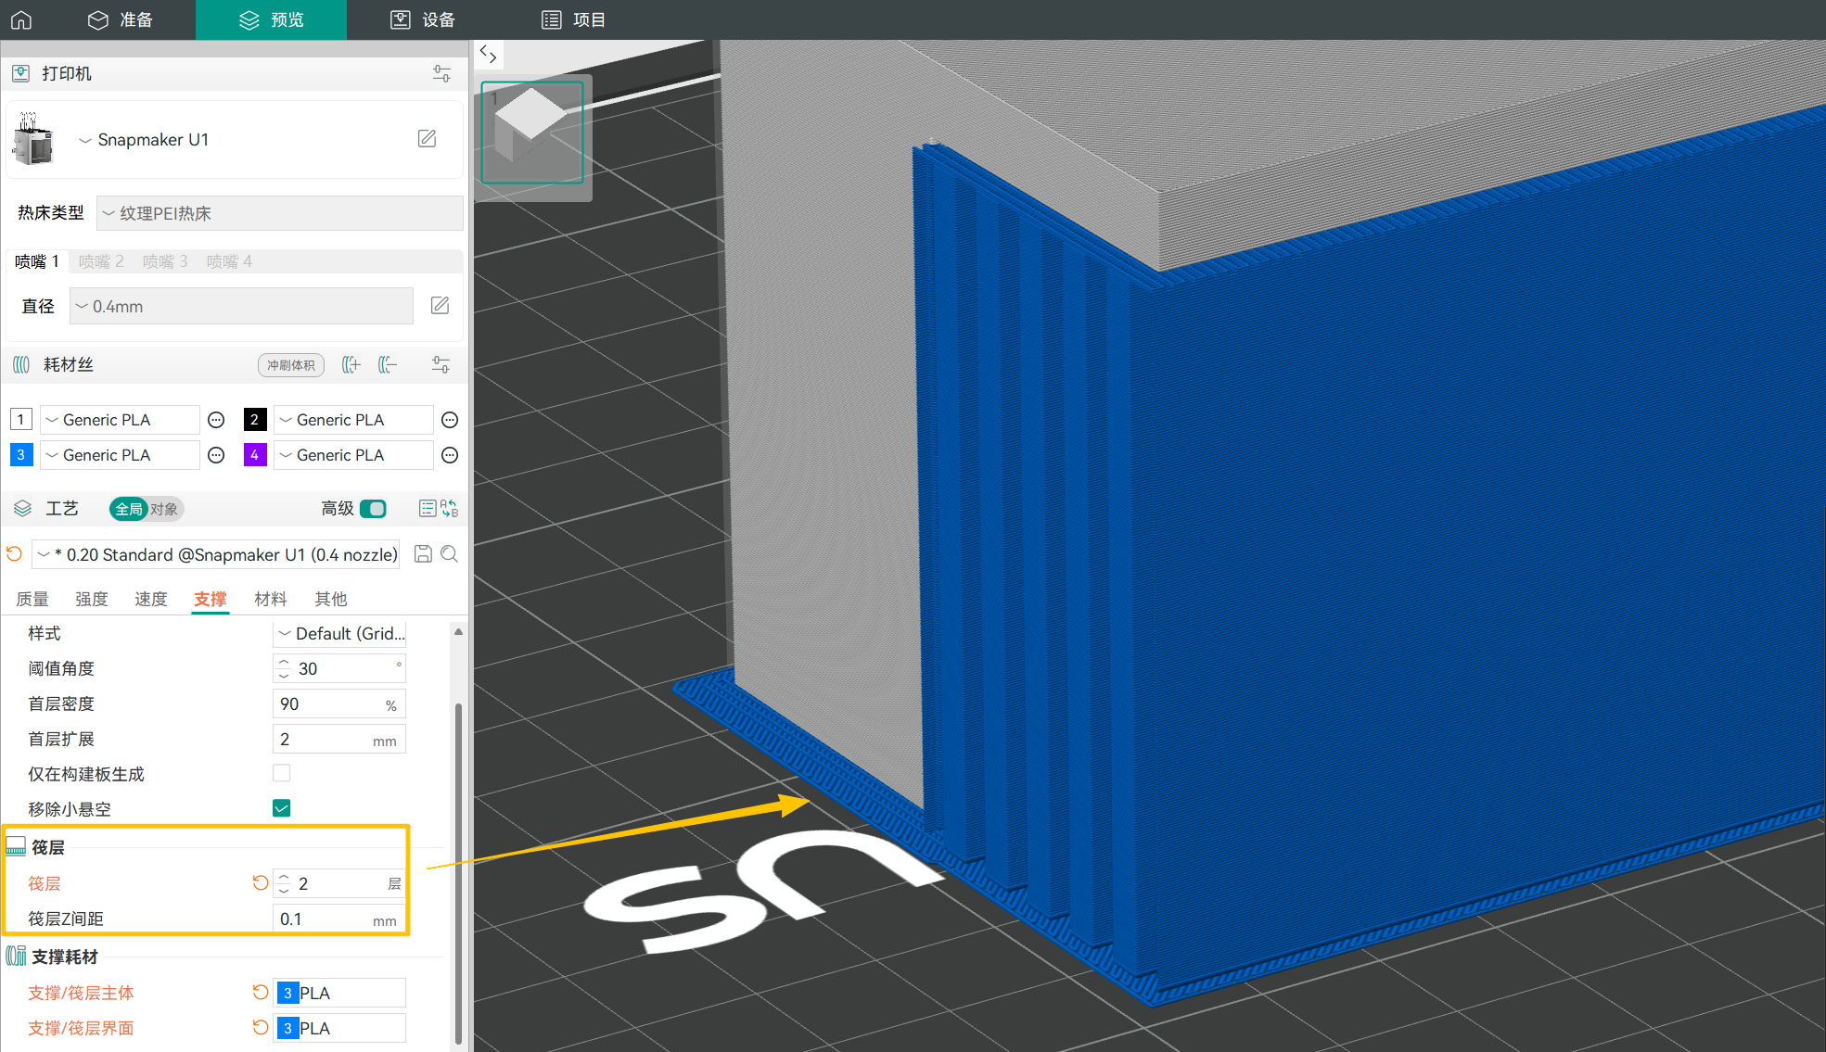Click the 冲刷体积 flush volume button

coord(291,365)
